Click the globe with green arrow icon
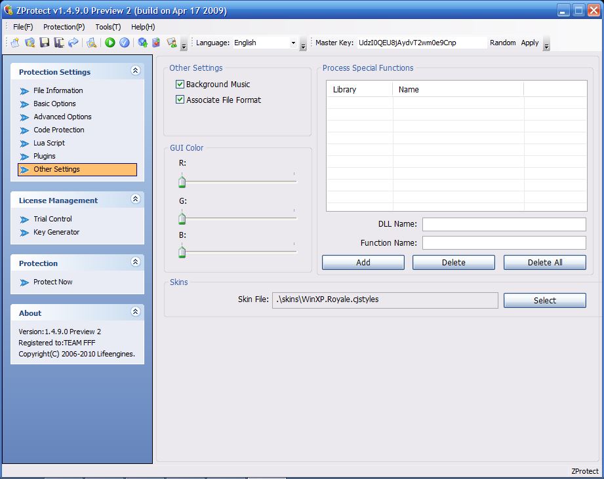604x479 pixels. coord(142,43)
